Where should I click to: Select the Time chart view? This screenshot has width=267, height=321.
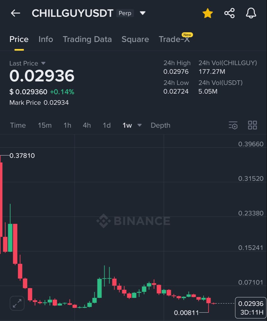click(x=18, y=125)
